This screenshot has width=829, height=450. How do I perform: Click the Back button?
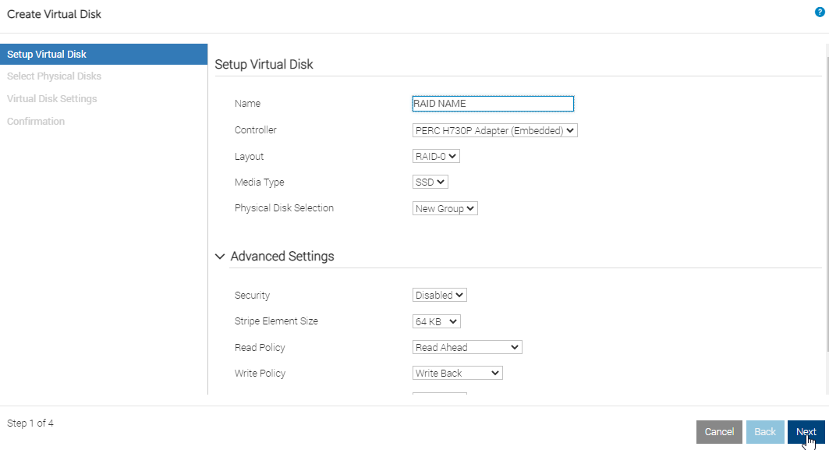click(764, 432)
